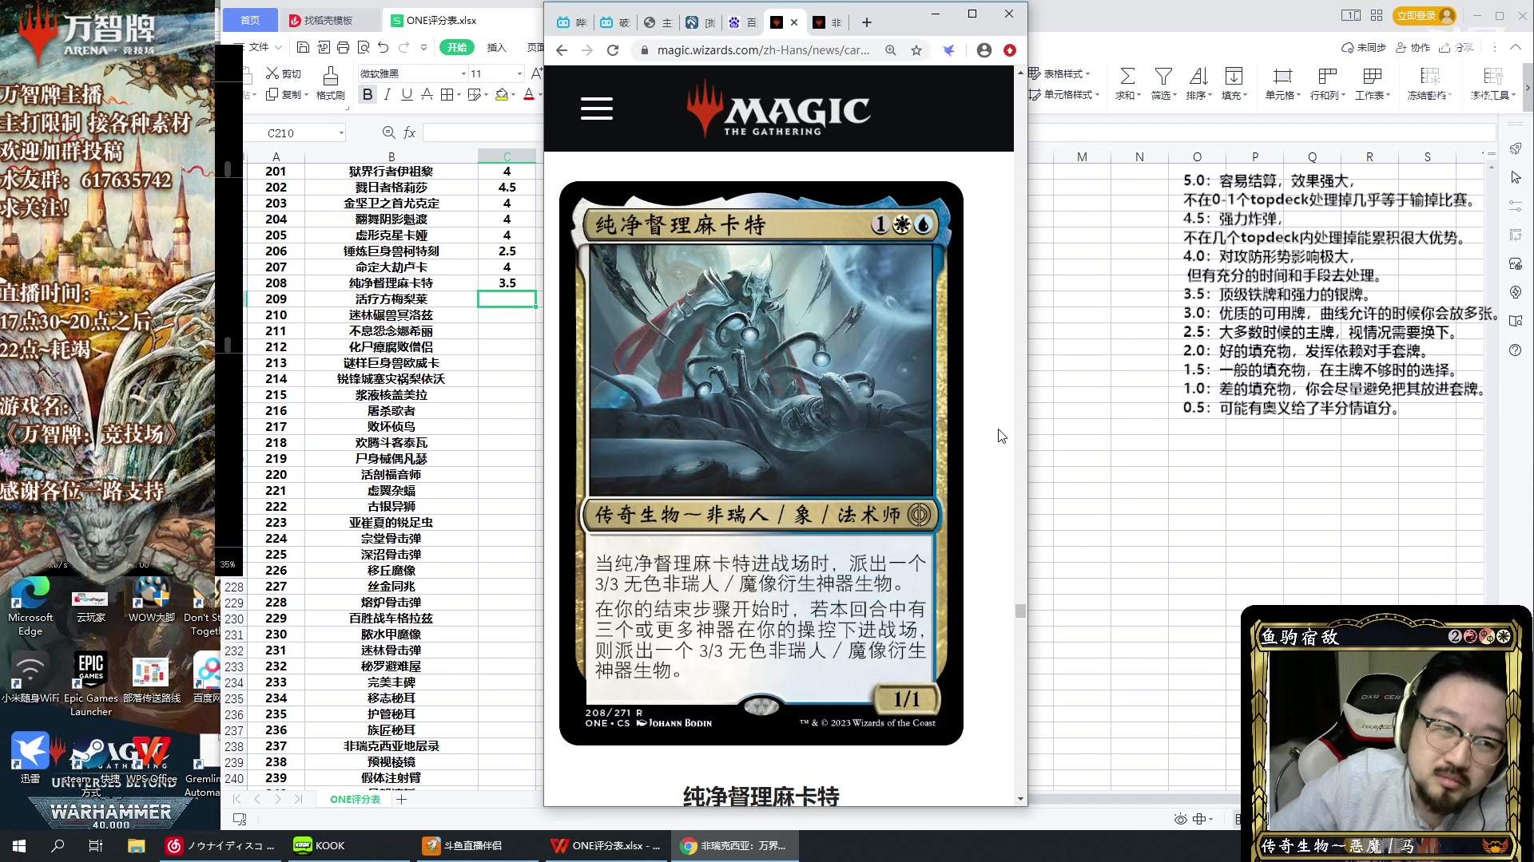Screen dimensions: 1534x862
Task: Click the 未同步 sync status button
Action: (x=1363, y=47)
